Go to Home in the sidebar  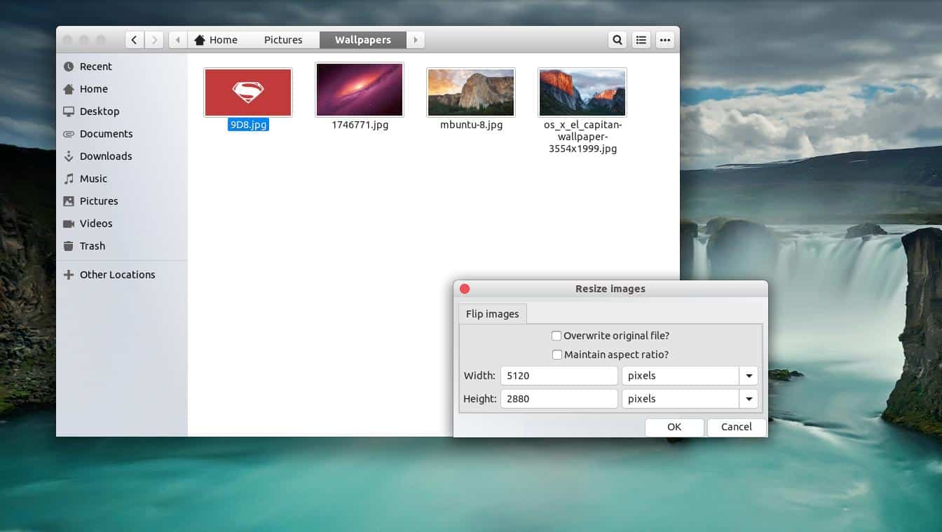pyautogui.click(x=122, y=89)
